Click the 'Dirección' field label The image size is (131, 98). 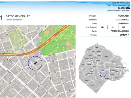[93, 16]
